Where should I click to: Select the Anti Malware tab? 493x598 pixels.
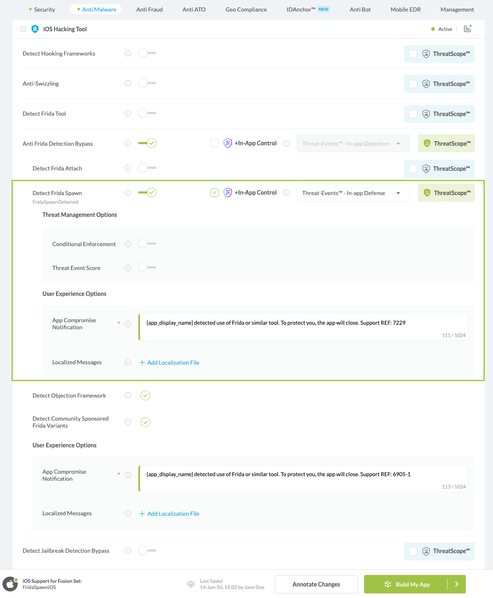[96, 9]
